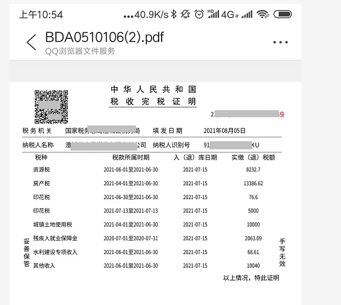Tap the muted bell notification icon
This screenshot has height=305, width=341.
click(186, 14)
